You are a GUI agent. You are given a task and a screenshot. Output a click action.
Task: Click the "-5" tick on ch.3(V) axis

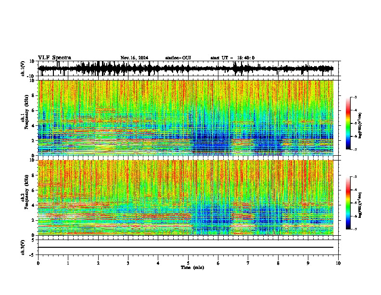(32, 255)
